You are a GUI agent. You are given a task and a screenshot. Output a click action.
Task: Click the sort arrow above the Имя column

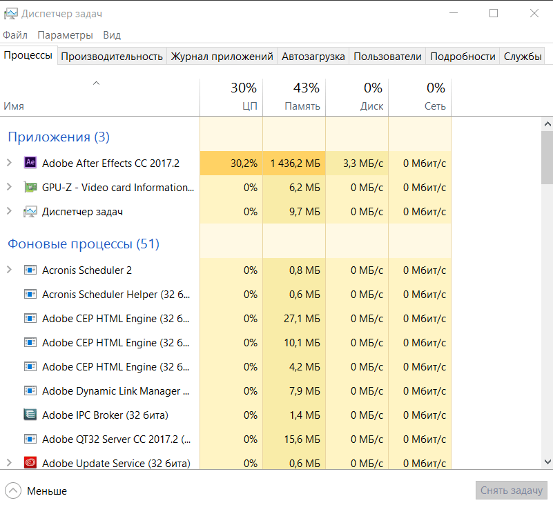[96, 83]
